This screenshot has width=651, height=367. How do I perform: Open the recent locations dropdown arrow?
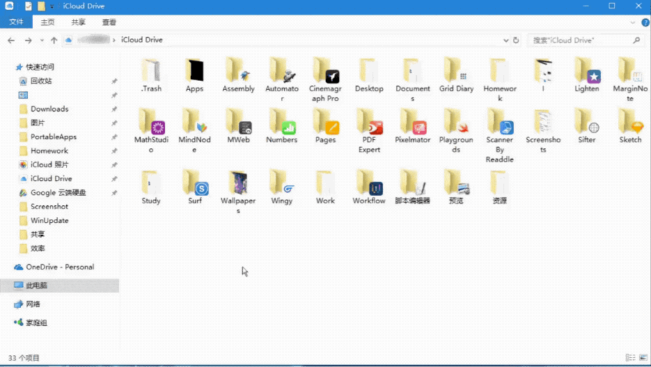point(42,40)
